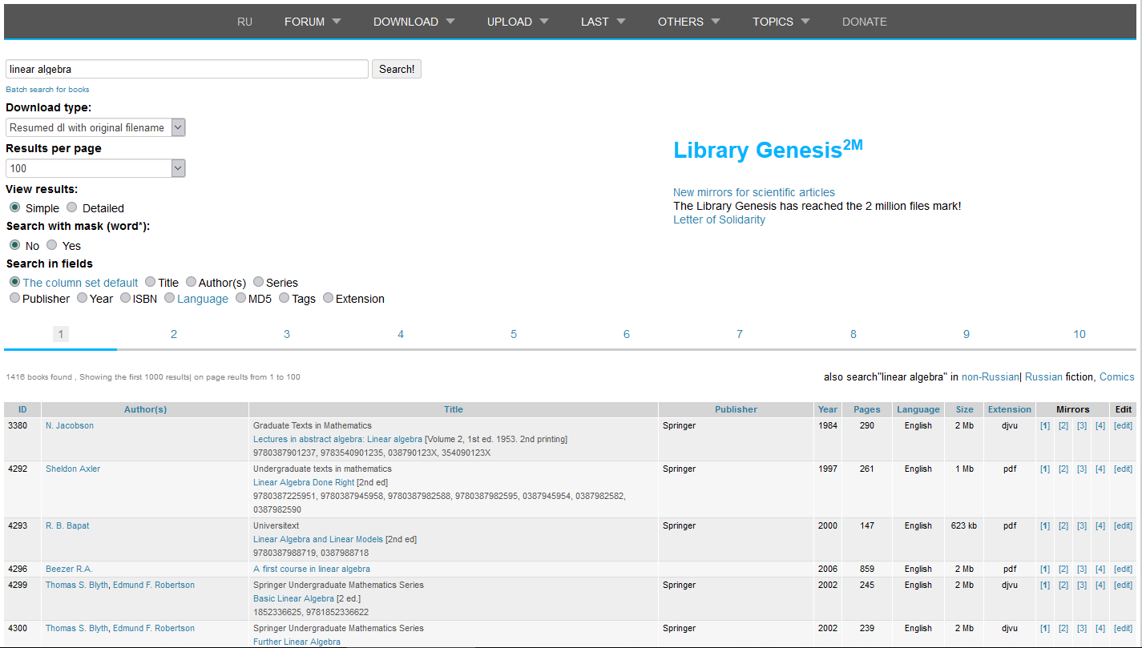Enable search with mask by selecting Yes
The height and width of the screenshot is (648, 1142).
52,245
